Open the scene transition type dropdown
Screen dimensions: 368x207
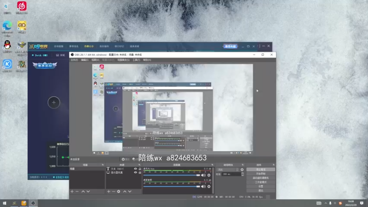tap(228, 169)
